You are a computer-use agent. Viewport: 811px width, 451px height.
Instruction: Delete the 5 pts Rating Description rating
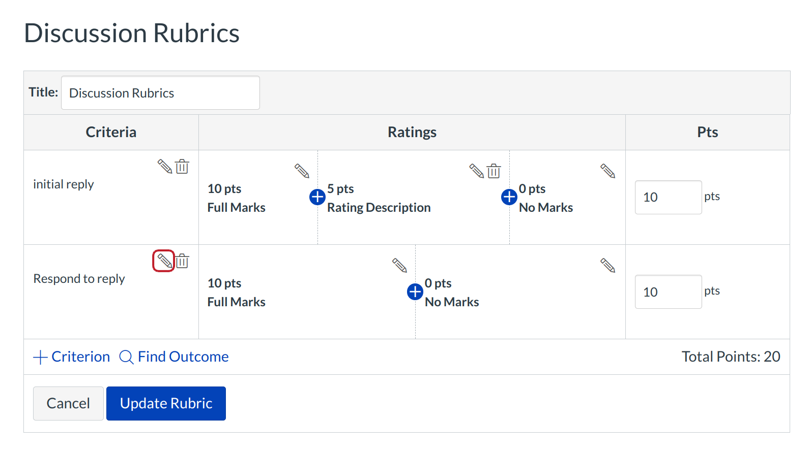494,171
